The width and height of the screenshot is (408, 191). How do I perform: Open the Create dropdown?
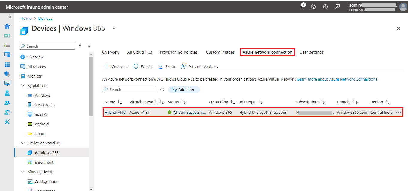(x=117, y=66)
